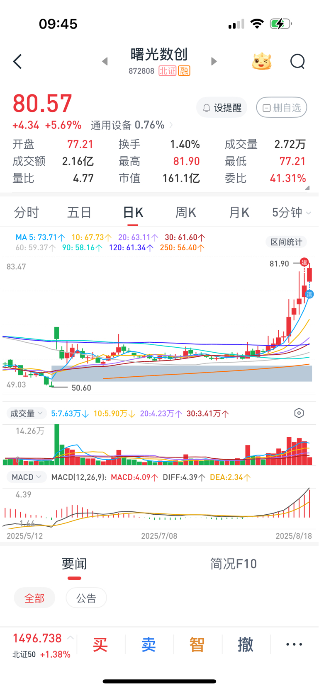Viewport: 319px width, 690px height.
Task: Switch to 分时 chart tab
Action: [27, 213]
